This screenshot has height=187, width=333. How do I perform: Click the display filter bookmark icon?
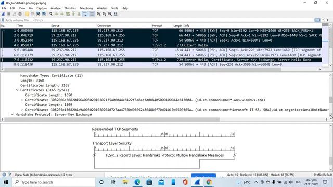tap(3, 20)
